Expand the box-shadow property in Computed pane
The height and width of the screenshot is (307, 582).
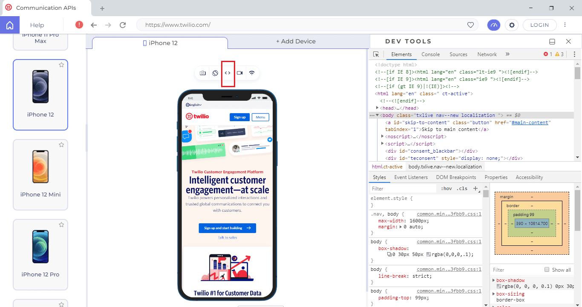(x=494, y=280)
